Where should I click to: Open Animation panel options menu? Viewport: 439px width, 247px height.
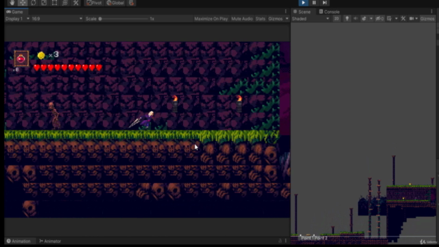(x=285, y=241)
